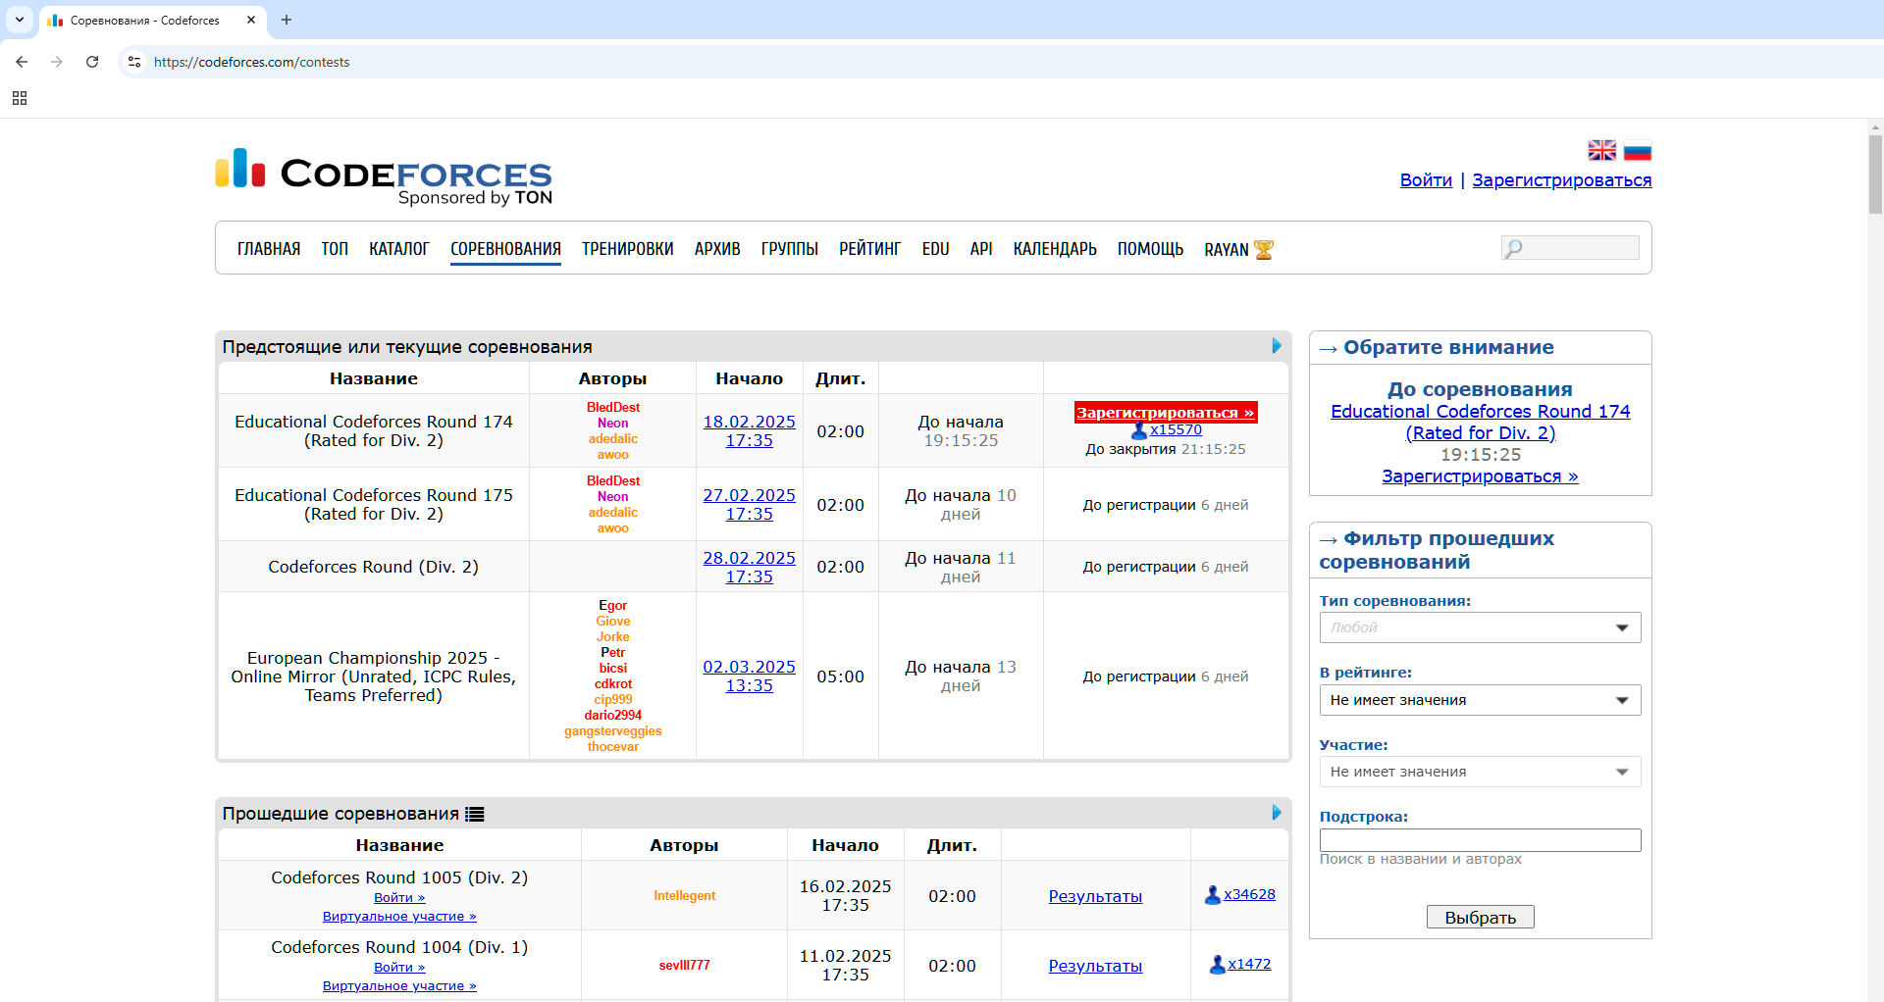This screenshot has height=1002, width=1884.
Task: Open the Тип соревнования dropdown
Action: click(x=1479, y=627)
